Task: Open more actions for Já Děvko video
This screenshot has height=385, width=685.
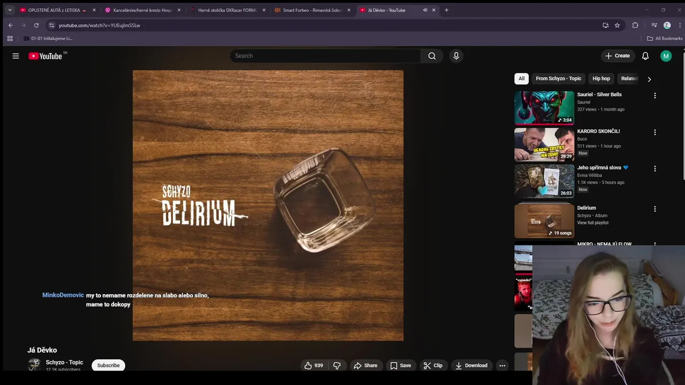Action: pyautogui.click(x=502, y=365)
